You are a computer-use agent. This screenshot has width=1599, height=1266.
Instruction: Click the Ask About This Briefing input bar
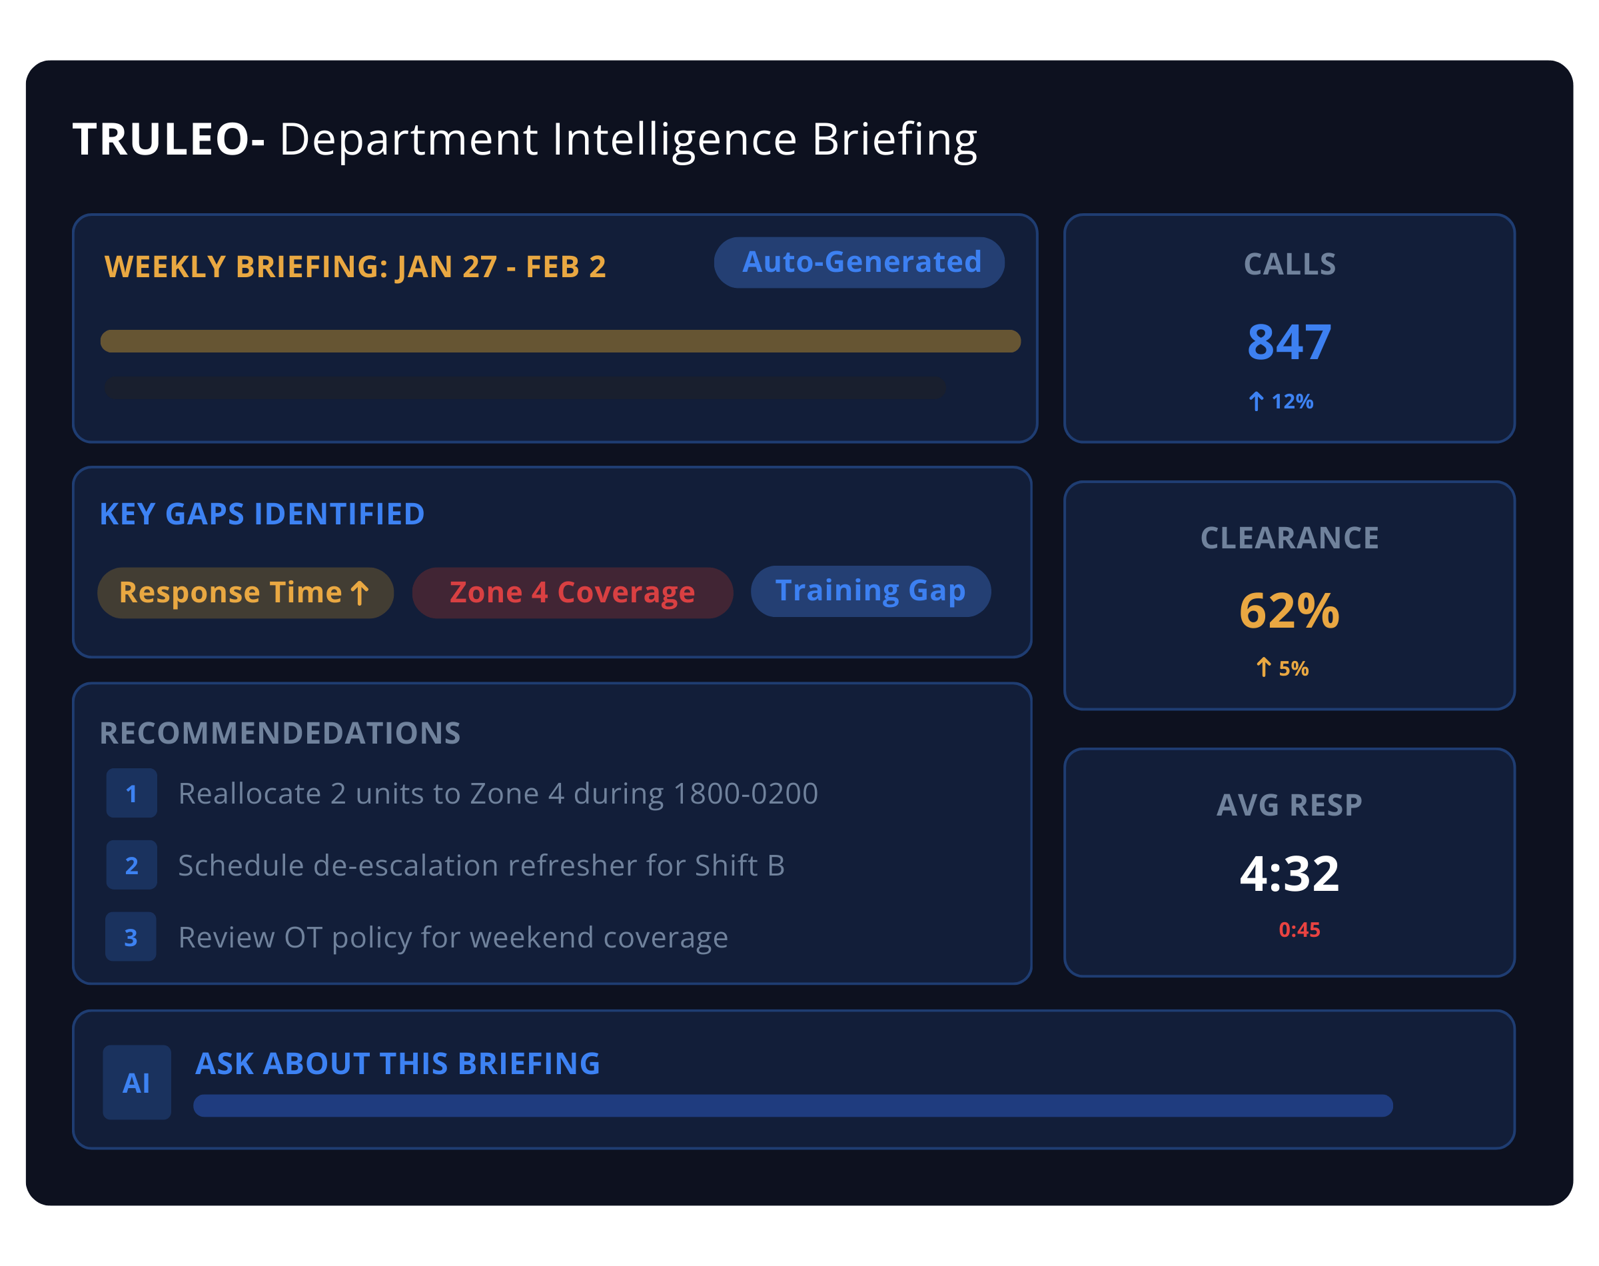pyautogui.click(x=792, y=1105)
